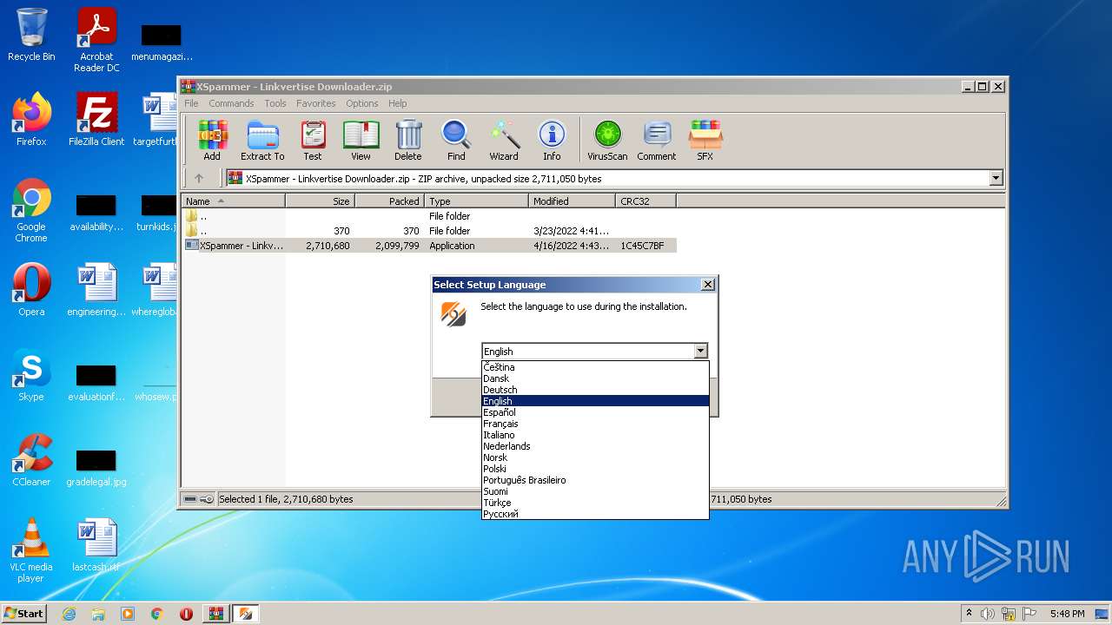This screenshot has height=625, width=1112.
Task: Click the volume icon in system tray
Action: [988, 614]
